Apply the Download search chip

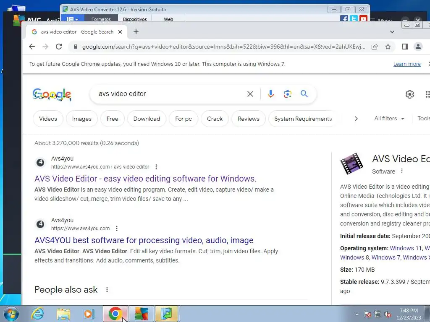(147, 119)
